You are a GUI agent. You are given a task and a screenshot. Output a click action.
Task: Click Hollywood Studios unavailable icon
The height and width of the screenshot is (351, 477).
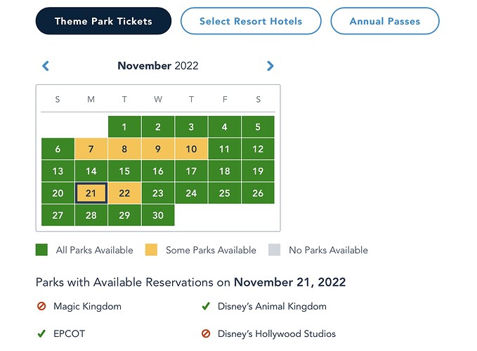[x=206, y=333]
